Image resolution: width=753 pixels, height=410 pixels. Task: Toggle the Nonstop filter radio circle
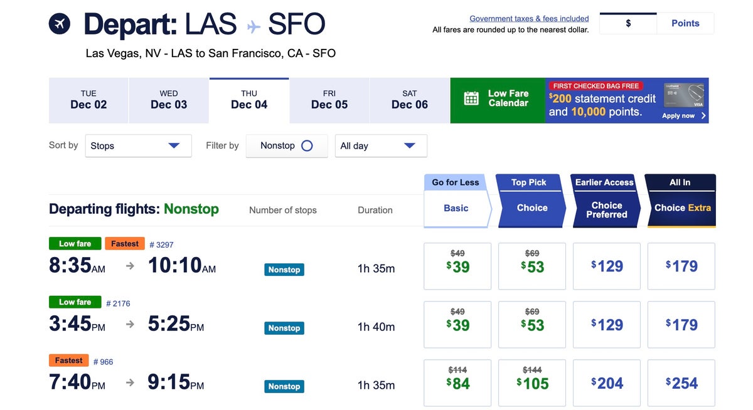307,145
